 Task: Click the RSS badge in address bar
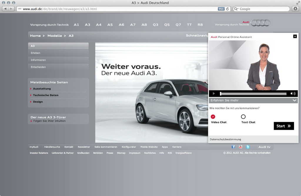[x=221, y=9]
